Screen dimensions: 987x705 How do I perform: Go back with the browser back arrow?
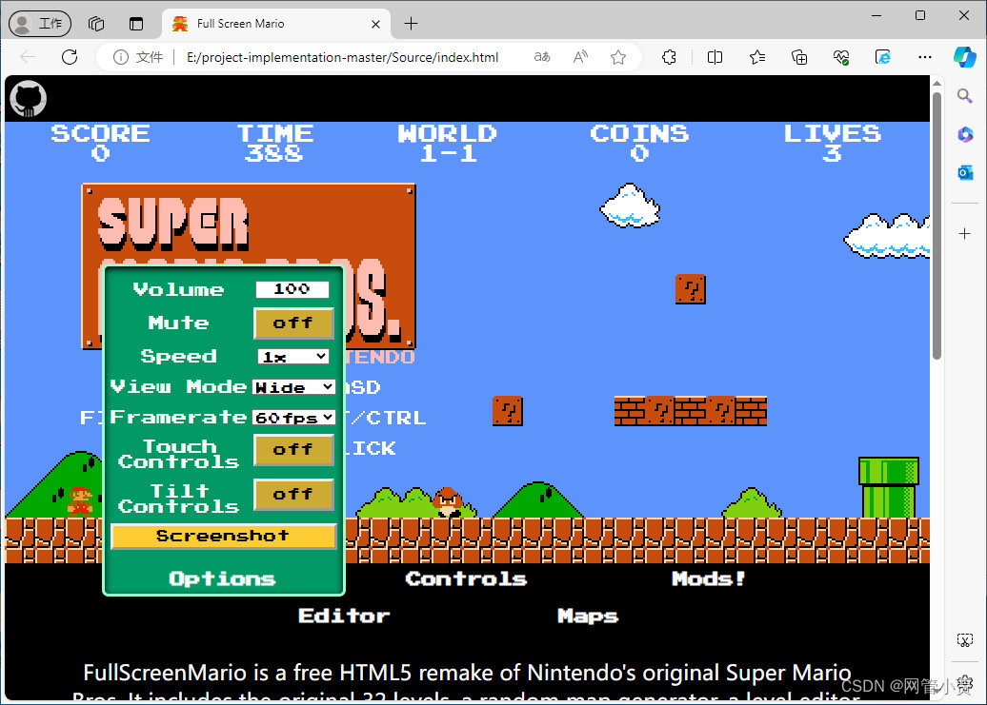[28, 57]
